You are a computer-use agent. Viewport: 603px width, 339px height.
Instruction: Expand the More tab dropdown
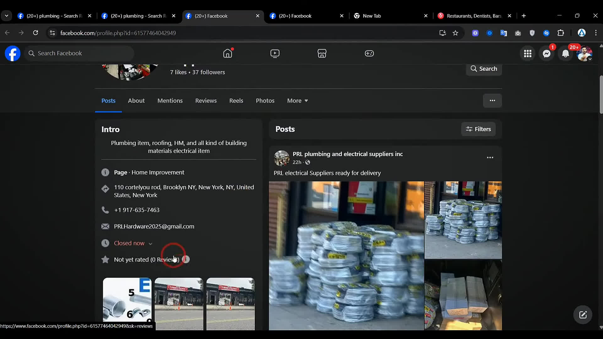(297, 101)
